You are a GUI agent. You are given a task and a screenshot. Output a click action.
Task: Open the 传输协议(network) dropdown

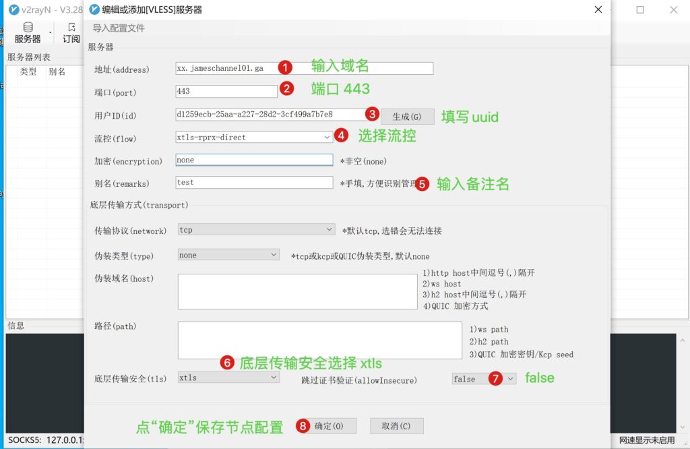click(x=256, y=230)
